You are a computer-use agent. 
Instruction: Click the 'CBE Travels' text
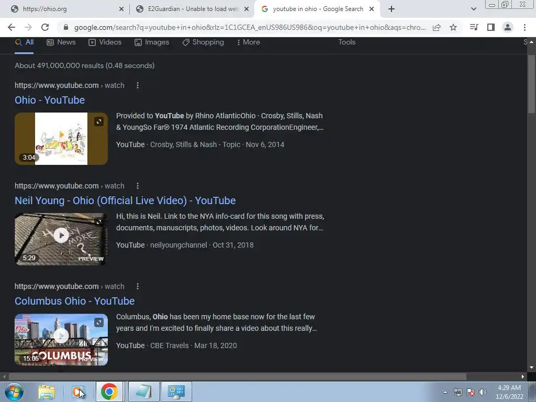[x=169, y=345]
